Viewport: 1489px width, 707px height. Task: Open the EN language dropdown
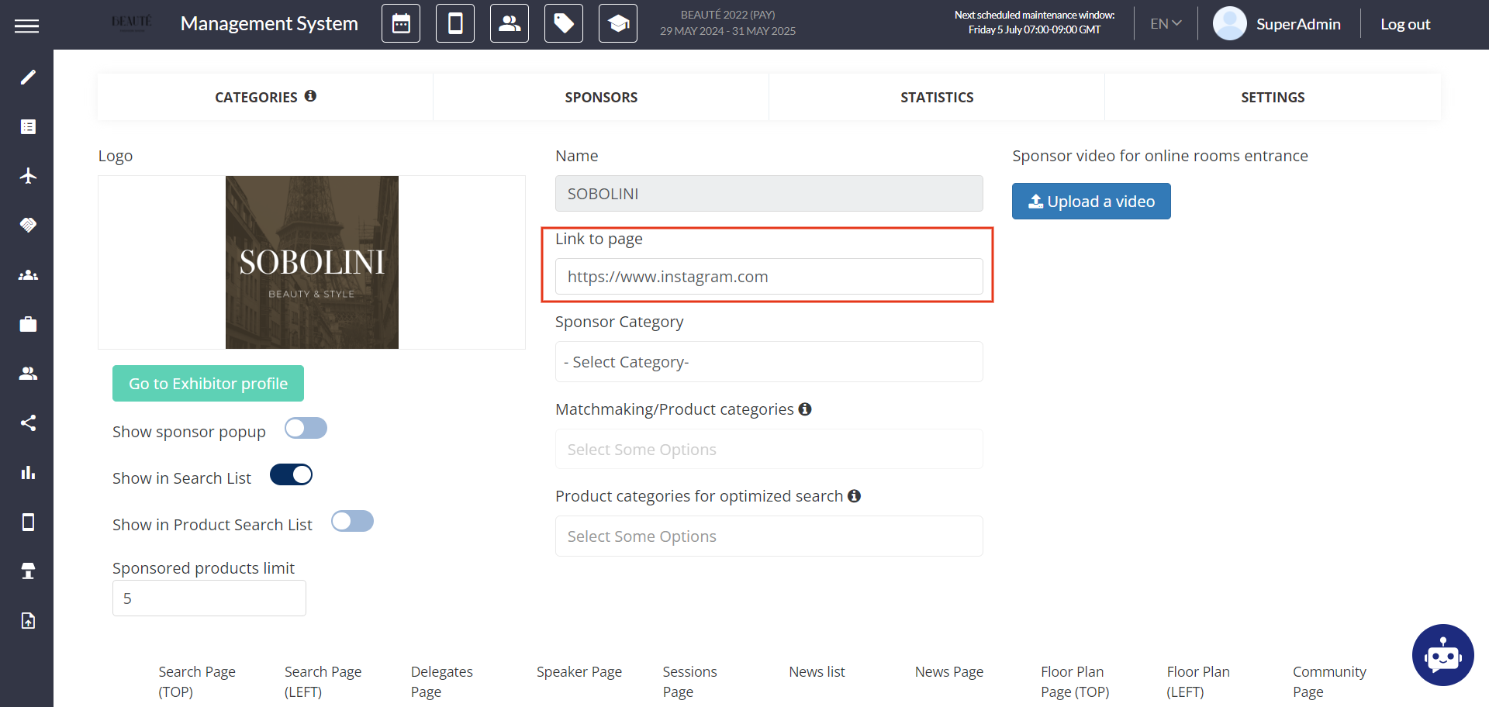coord(1166,23)
